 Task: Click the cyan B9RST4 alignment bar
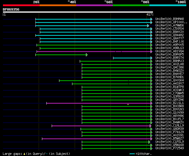(132, 58)
